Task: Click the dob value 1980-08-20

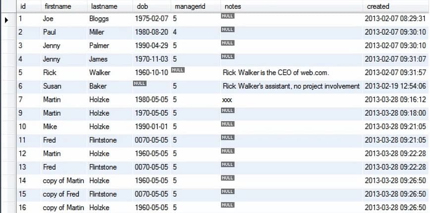Action: [x=152, y=32]
